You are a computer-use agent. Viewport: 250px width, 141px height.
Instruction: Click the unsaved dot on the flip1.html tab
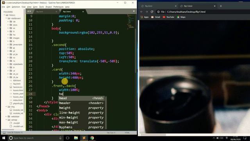(x=83, y=12)
